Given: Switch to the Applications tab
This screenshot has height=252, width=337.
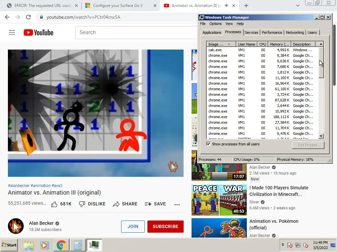Looking at the screenshot, I should pos(212,32).
